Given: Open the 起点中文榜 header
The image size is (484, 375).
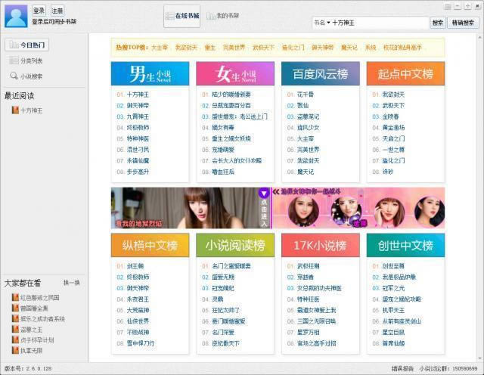Looking at the screenshot, I should pos(405,73).
